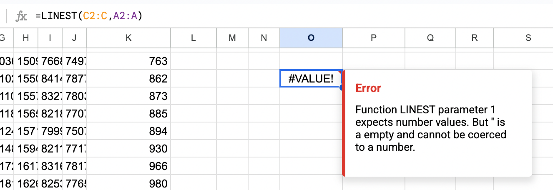The width and height of the screenshot is (553, 190).
Task: Select column O header
Action: point(311,38)
